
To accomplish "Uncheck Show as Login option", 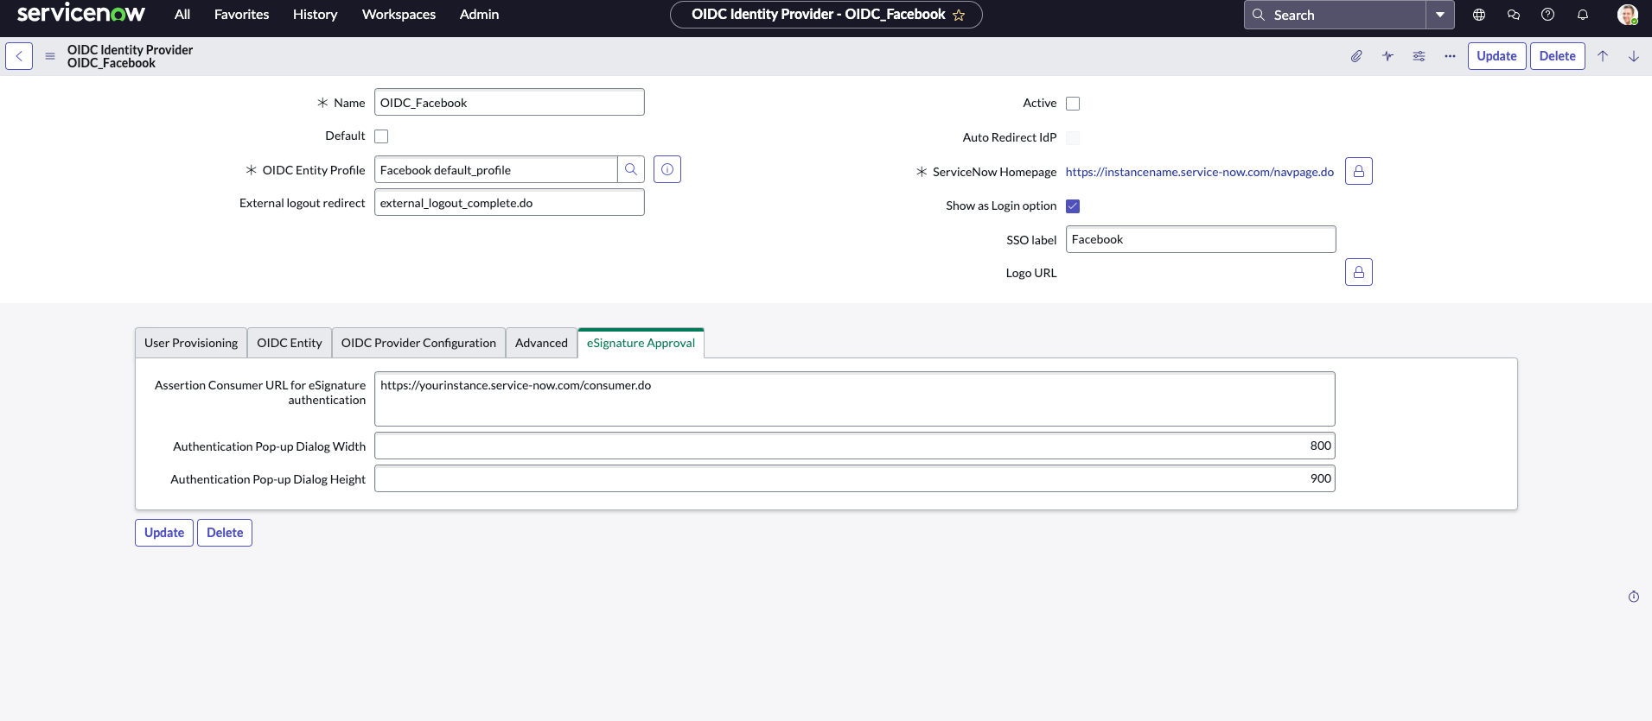I will (x=1073, y=206).
